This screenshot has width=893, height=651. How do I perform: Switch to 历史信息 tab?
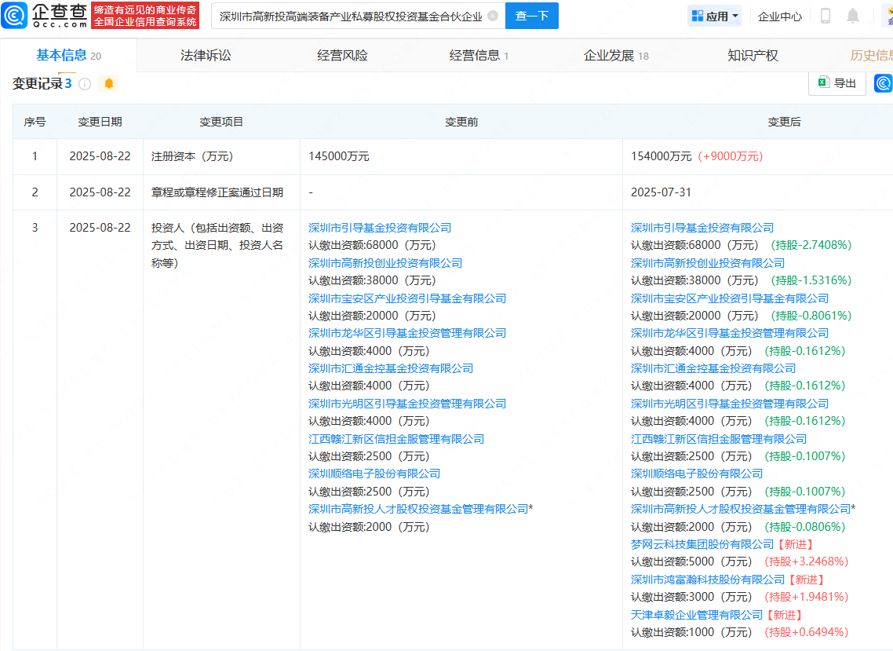[871, 55]
